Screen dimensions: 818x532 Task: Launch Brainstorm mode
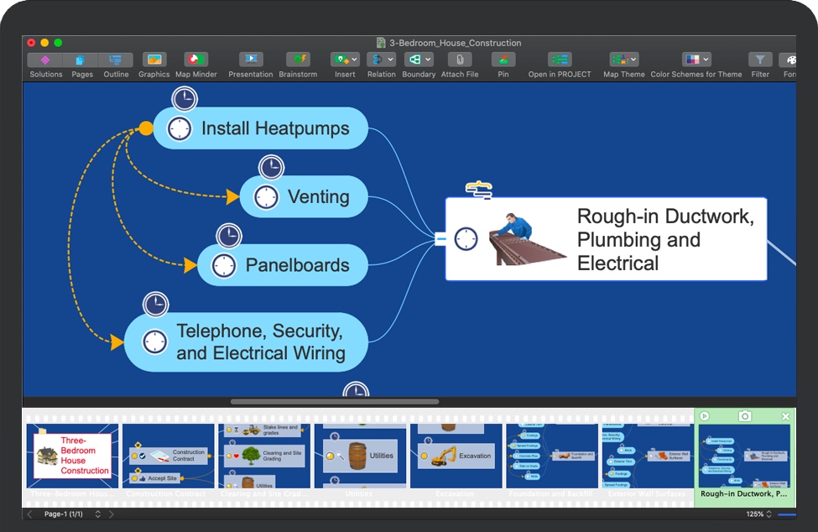point(298,60)
